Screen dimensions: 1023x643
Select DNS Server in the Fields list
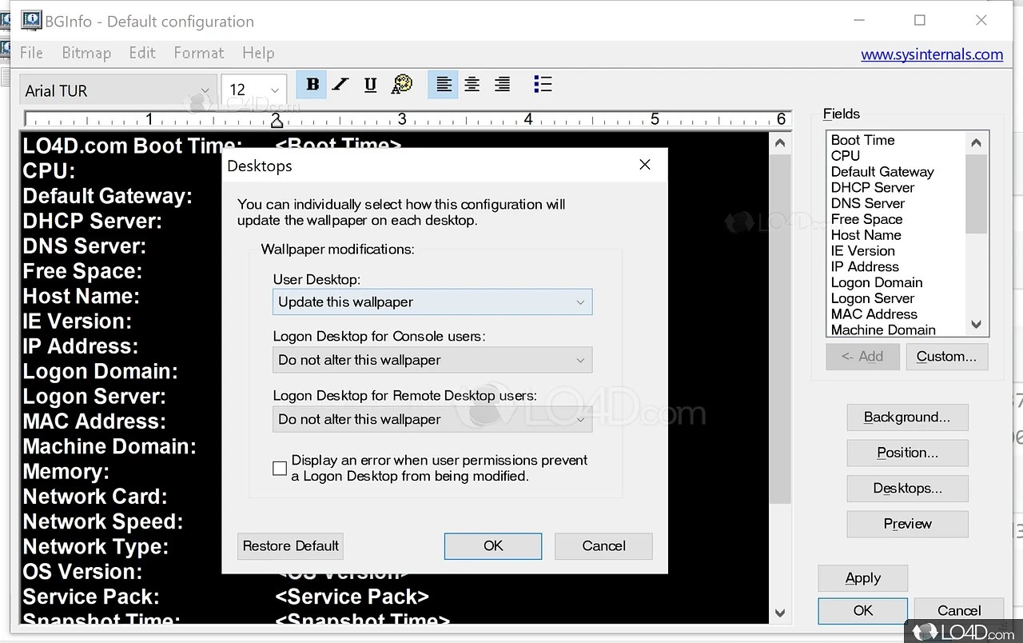pos(868,204)
